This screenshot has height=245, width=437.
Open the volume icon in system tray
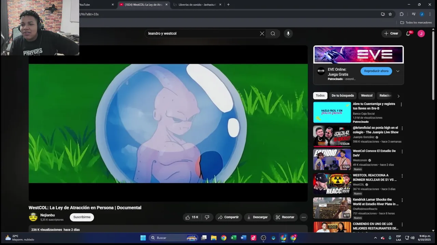[412, 238]
